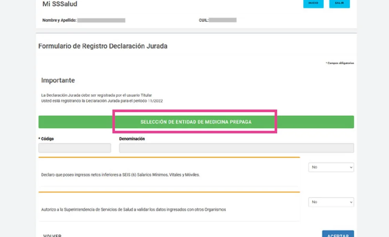Select the CUIL field value
Viewport: 389px width, 237px height.
[225, 20]
